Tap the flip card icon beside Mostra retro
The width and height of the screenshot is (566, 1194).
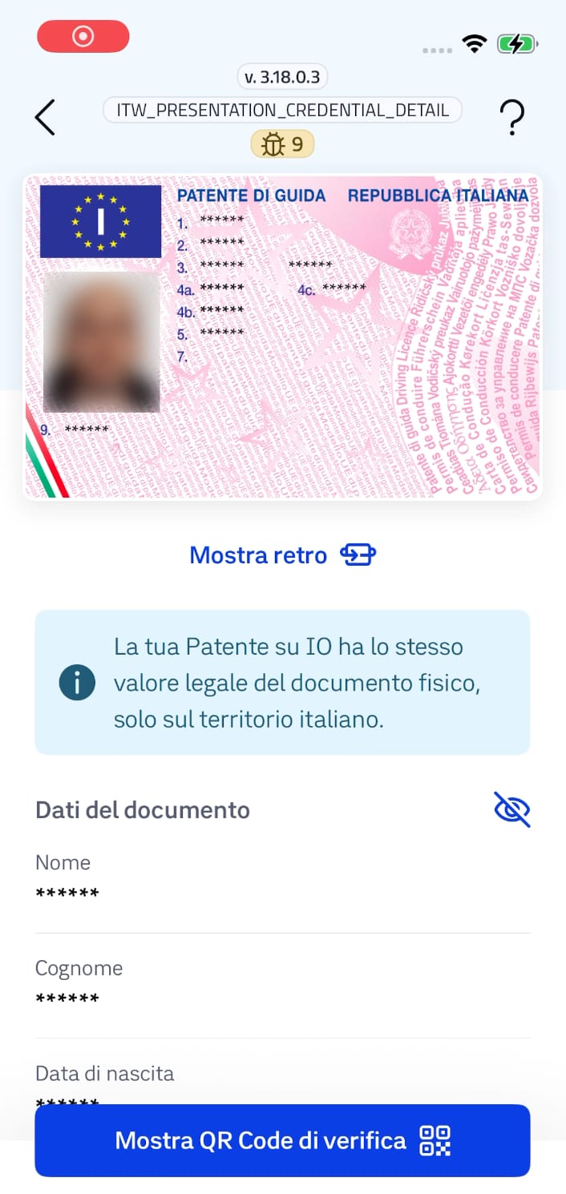358,555
